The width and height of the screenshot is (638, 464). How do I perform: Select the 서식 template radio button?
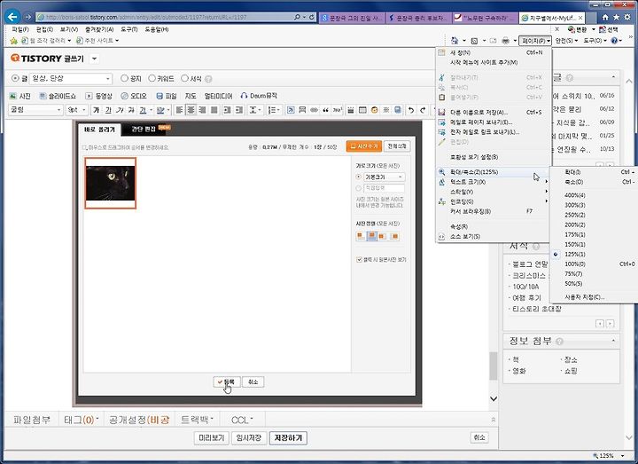(184, 78)
